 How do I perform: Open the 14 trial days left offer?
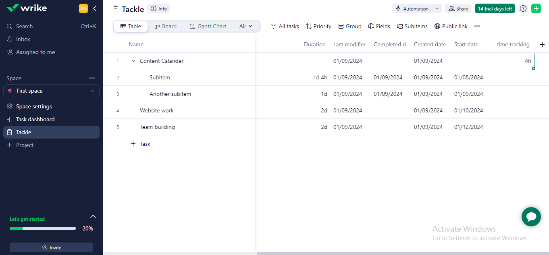coord(495,8)
